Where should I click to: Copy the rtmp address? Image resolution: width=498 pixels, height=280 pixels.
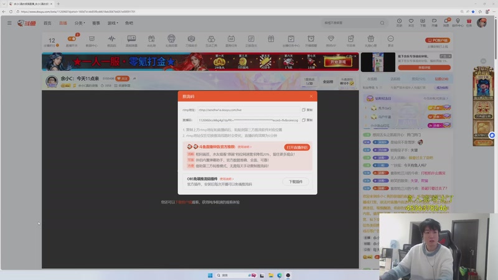click(x=307, y=110)
